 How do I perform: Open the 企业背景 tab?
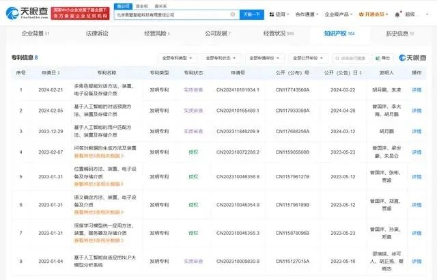(x=36, y=33)
